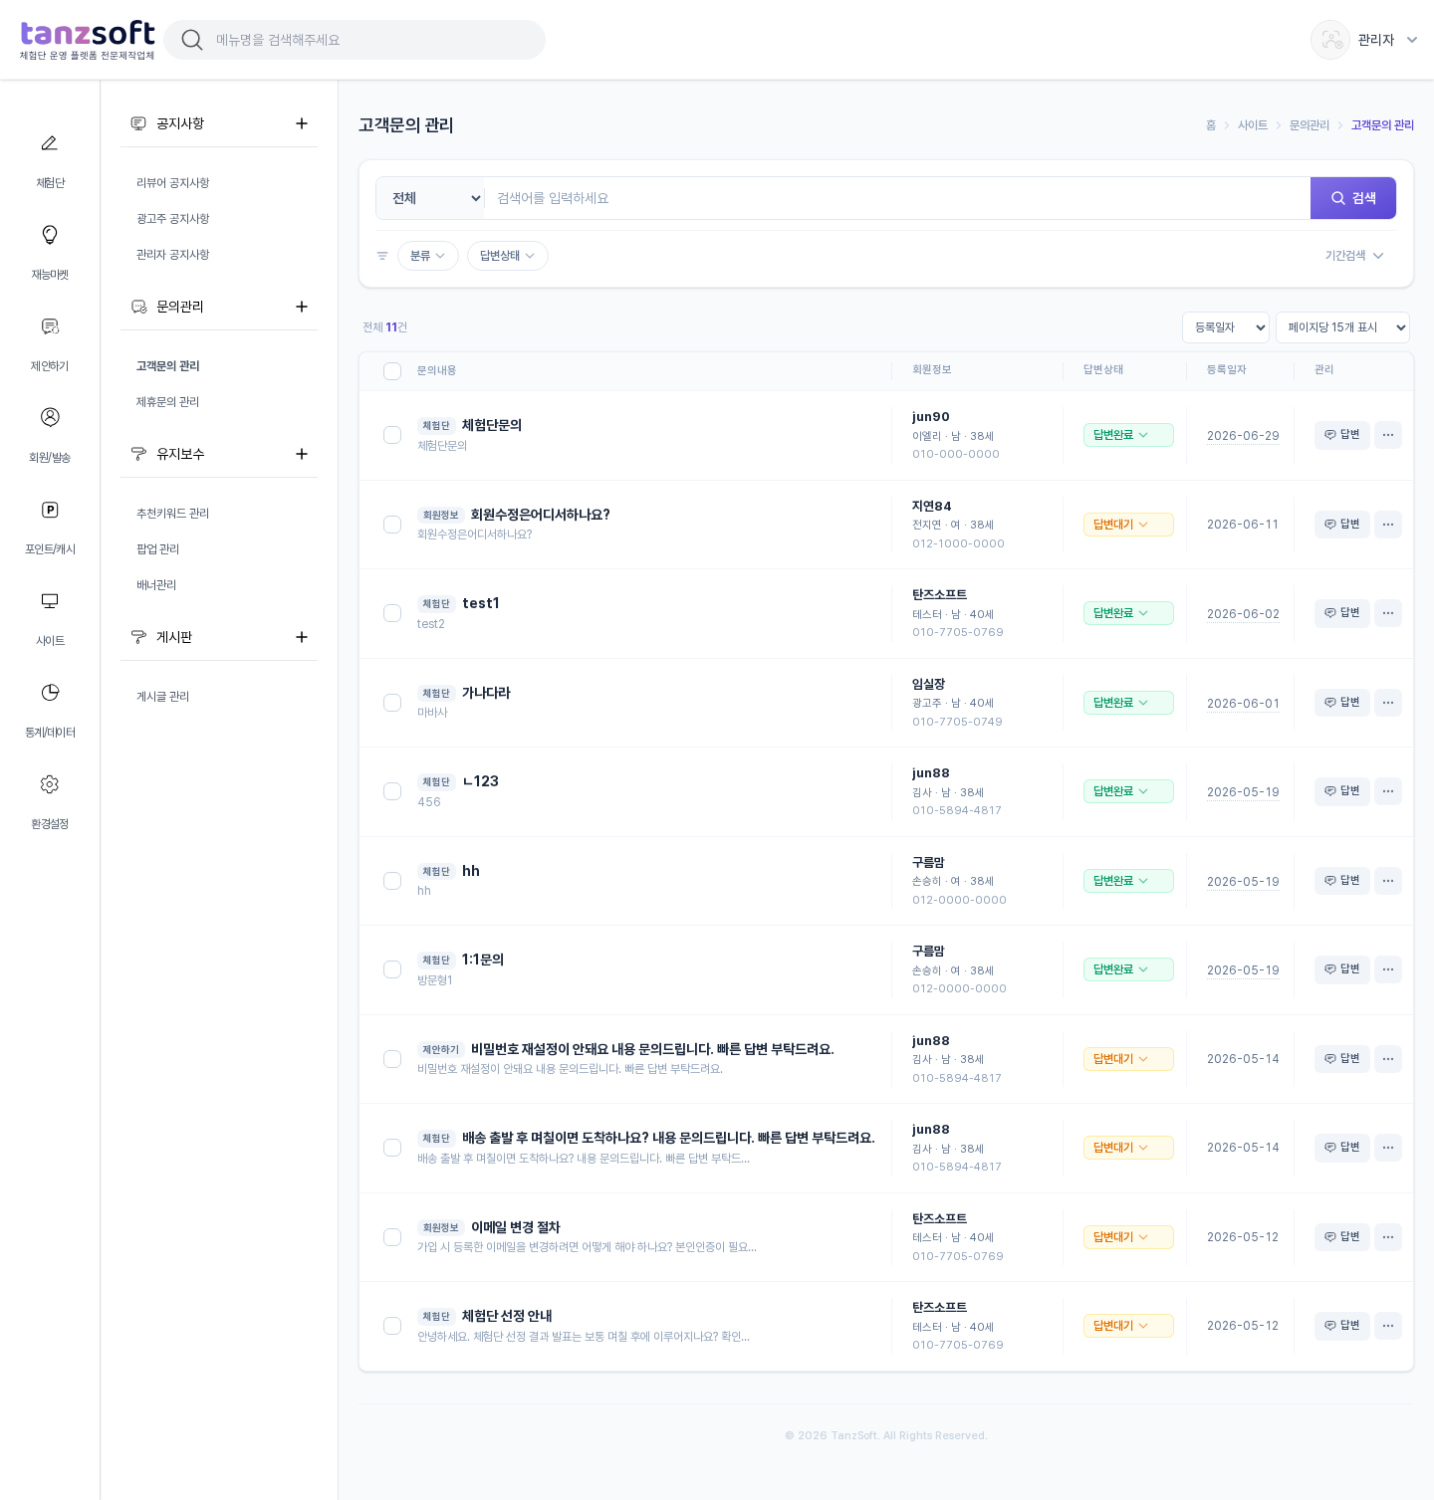Click the filter lines icon beside 분류

pyautogui.click(x=382, y=256)
